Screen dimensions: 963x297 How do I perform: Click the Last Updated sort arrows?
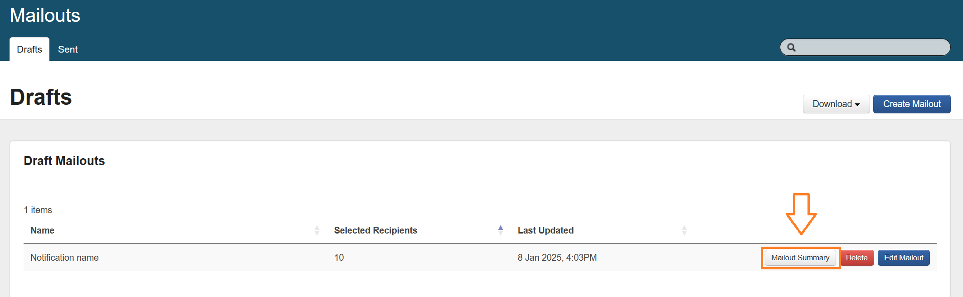point(684,230)
